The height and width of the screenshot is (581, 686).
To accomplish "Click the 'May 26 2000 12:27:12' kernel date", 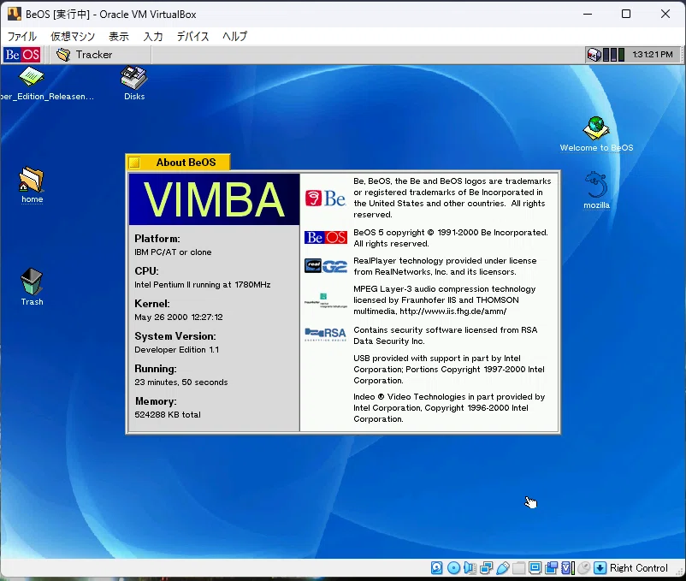I will (x=179, y=317).
